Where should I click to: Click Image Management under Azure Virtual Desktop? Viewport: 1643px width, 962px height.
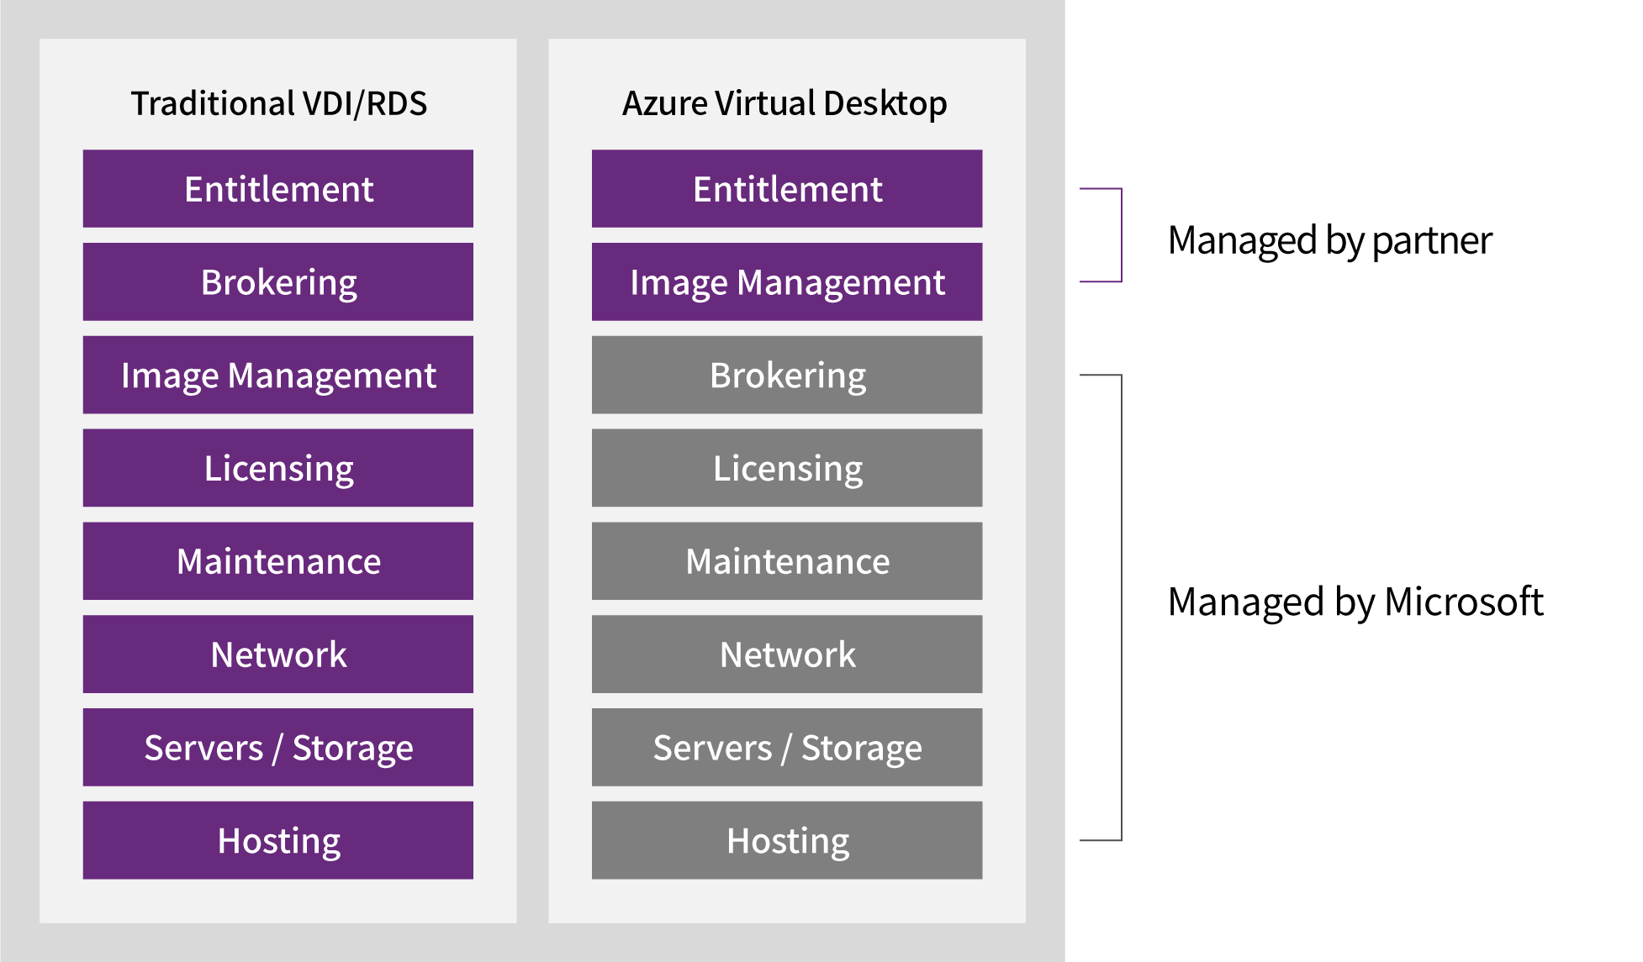point(787,282)
